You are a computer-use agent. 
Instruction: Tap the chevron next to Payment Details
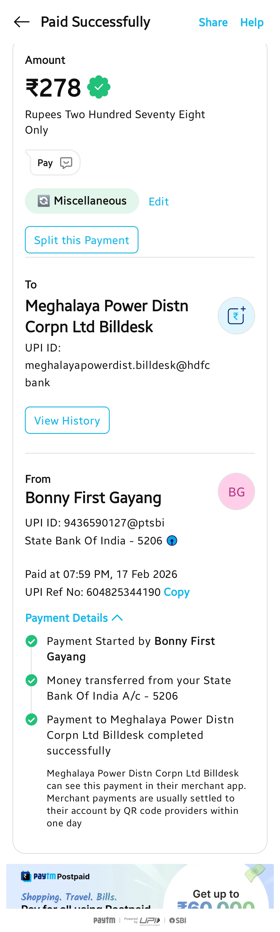point(117,618)
